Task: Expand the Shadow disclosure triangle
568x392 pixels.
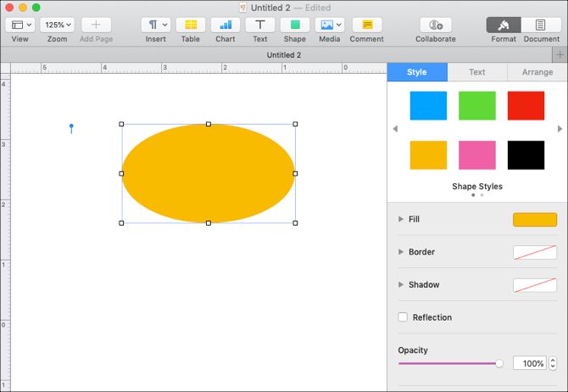Action: pos(401,284)
